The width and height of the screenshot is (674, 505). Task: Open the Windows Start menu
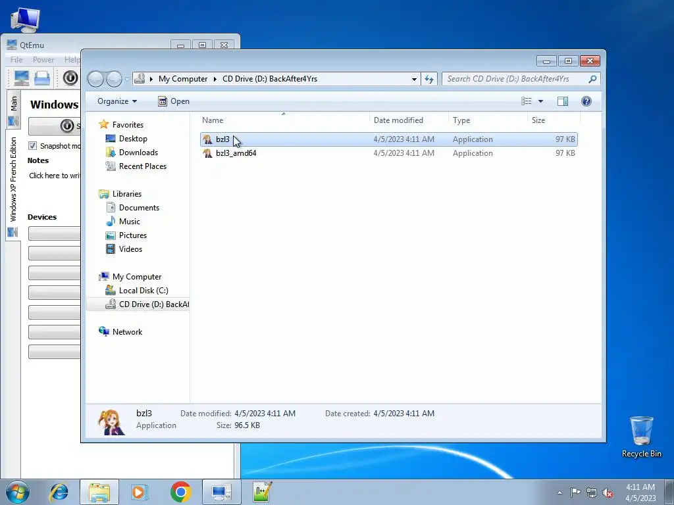18,492
